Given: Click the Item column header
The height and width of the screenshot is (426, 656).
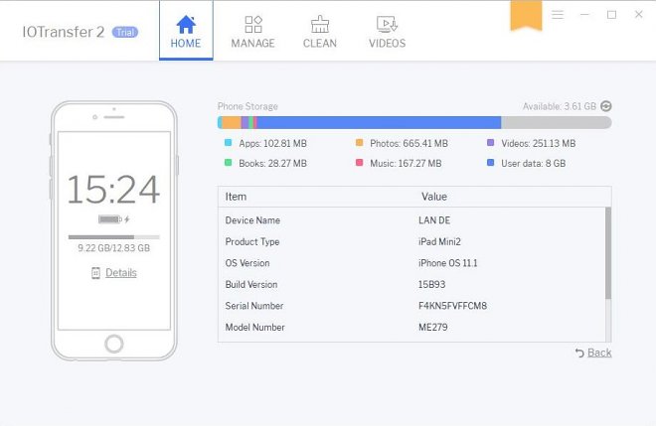Looking at the screenshot, I should click(x=236, y=197).
